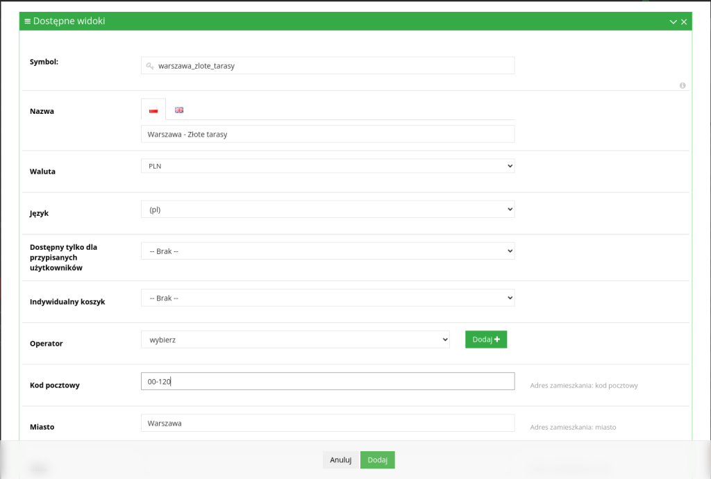The width and height of the screenshot is (711, 479).
Task: Open the Dostępny tylko dla przypisanych użytkowników dropdown
Action: [327, 251]
